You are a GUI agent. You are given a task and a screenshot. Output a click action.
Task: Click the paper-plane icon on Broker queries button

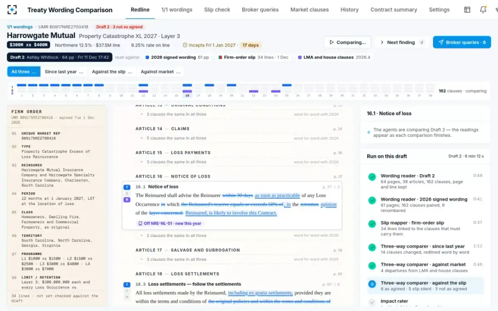pos(441,42)
